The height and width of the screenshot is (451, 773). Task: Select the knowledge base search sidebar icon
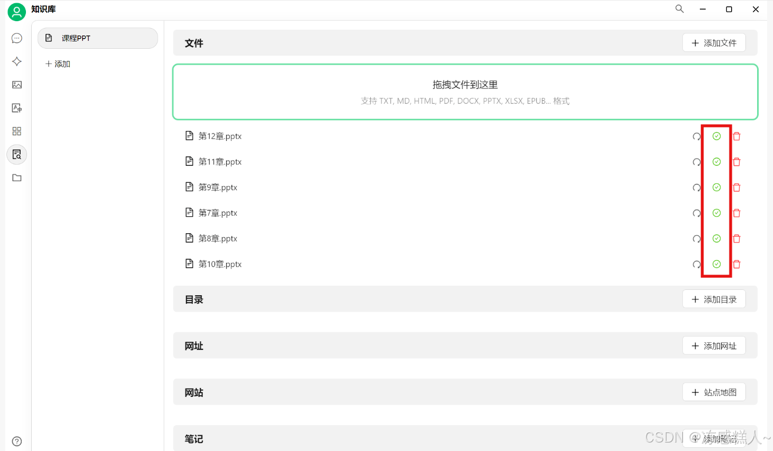16,154
